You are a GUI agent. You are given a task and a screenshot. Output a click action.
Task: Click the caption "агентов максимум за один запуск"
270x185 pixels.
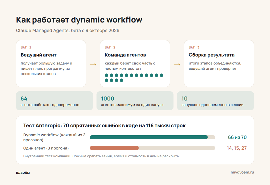pos(132,105)
